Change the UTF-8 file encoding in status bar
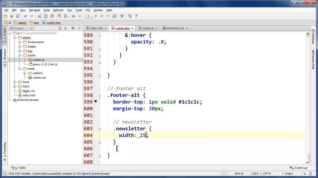 click(x=273, y=174)
